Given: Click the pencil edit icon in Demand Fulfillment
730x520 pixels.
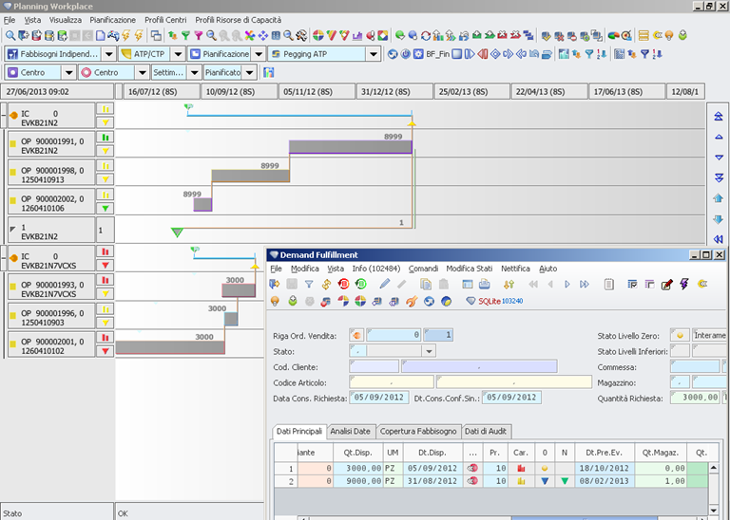Looking at the screenshot, I should click(x=385, y=284).
